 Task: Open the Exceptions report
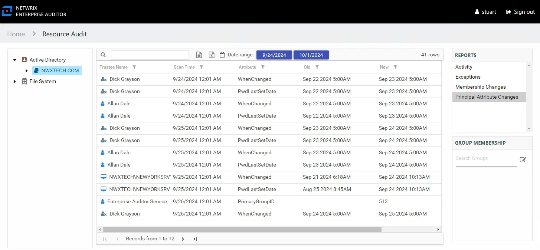point(468,77)
